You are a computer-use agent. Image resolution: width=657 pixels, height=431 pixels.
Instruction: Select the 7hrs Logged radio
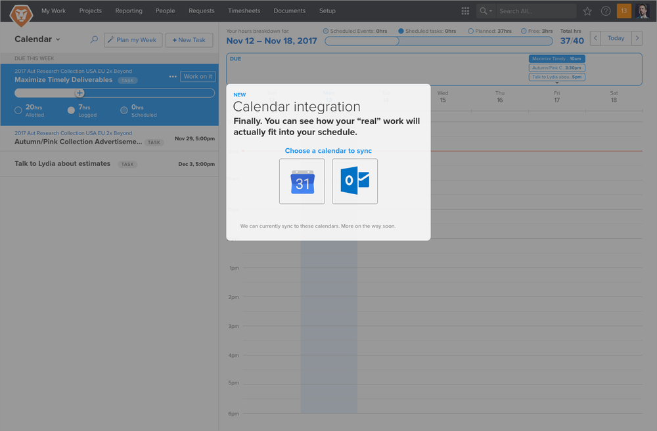point(71,110)
